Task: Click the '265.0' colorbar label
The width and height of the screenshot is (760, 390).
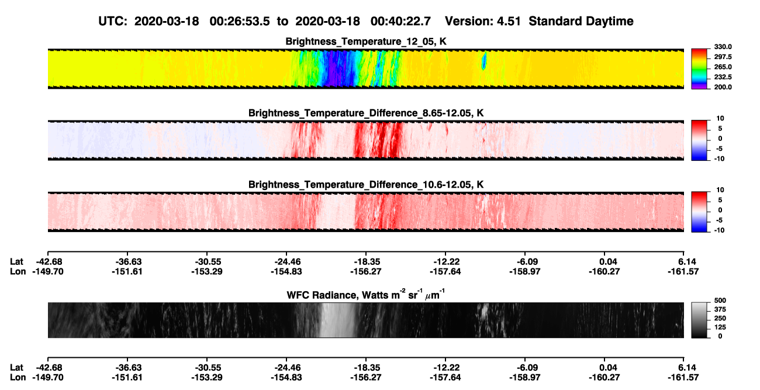Action: coord(723,67)
